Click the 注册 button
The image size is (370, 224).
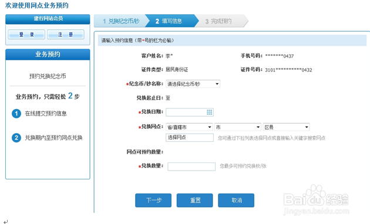66,35
